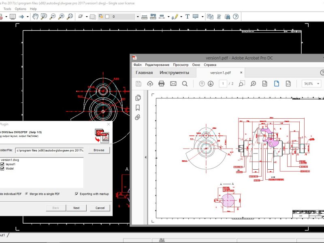Select the Text markup tool
Image resolution: width=324 pixels, height=243 pixels.
[188, 17]
